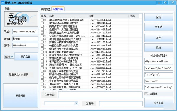Select row 淘宝卖家福利 AI一键生成文案
The image size is (177, 111).
(91, 65)
